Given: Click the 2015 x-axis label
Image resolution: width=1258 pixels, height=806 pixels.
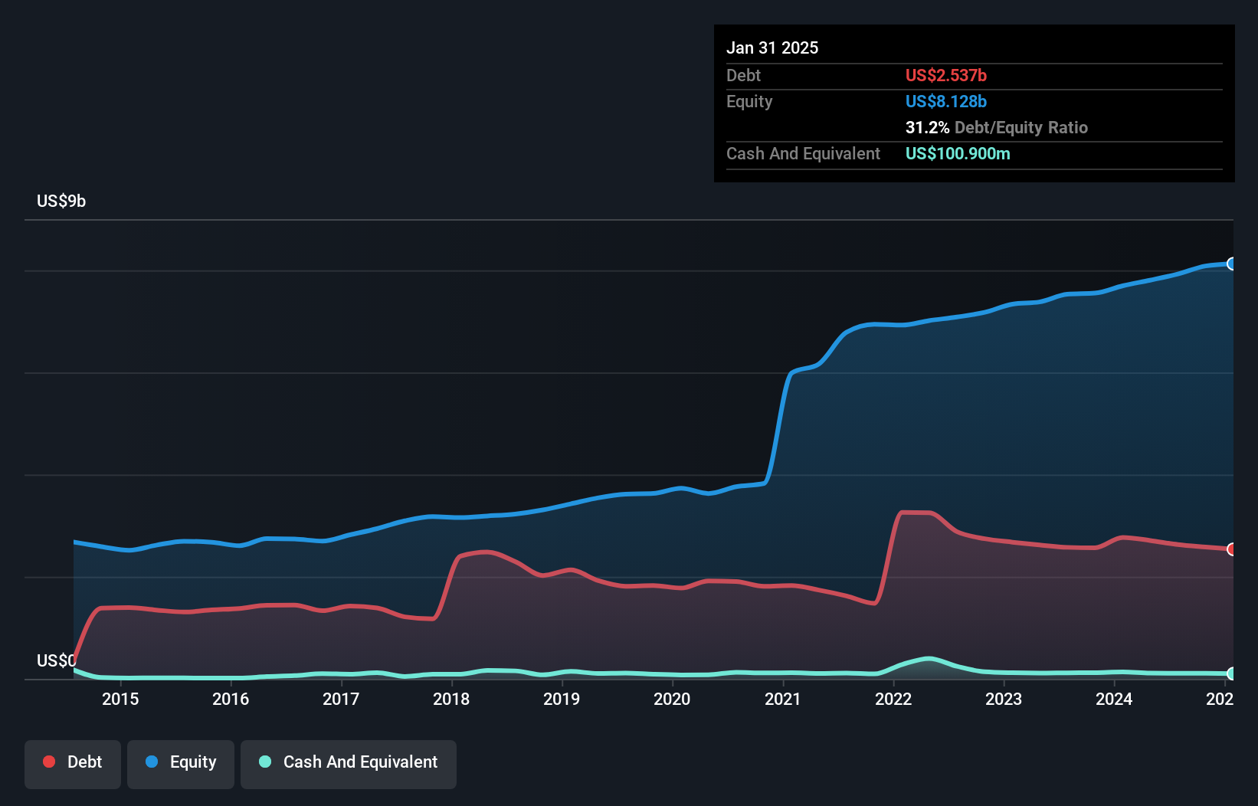Looking at the screenshot, I should (x=120, y=699).
